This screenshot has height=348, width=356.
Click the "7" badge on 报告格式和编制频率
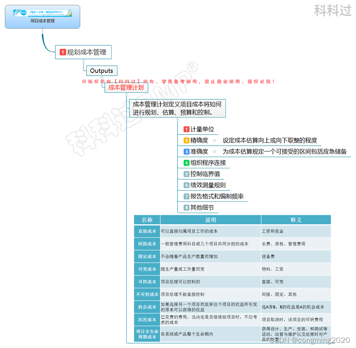click(x=186, y=196)
